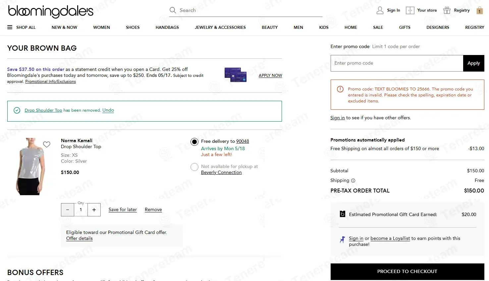489x281 pixels.
Task: Click the Sign In person icon
Action: [x=380, y=10]
